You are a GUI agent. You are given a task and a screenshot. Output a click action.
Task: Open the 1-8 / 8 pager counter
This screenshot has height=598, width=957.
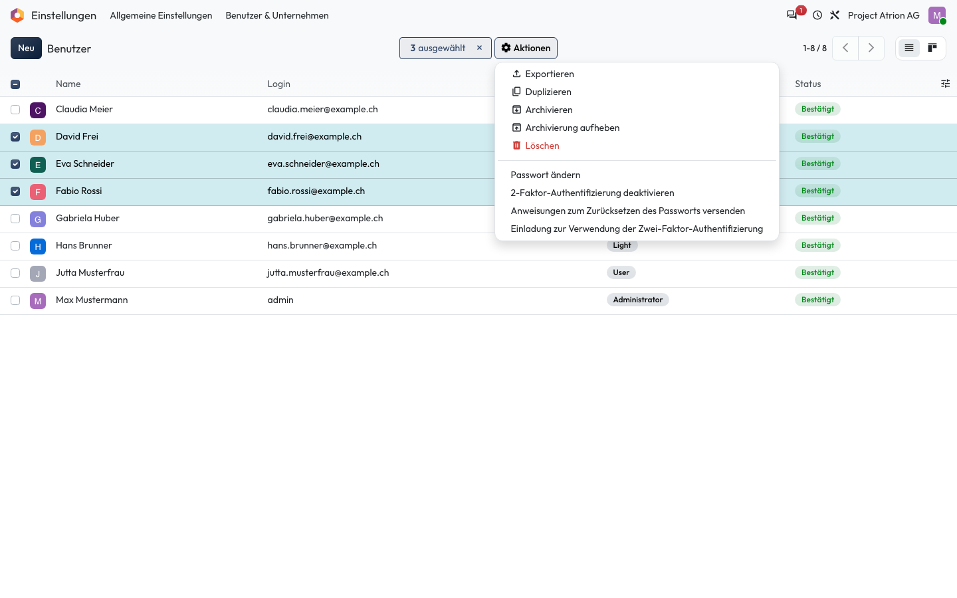(x=815, y=48)
